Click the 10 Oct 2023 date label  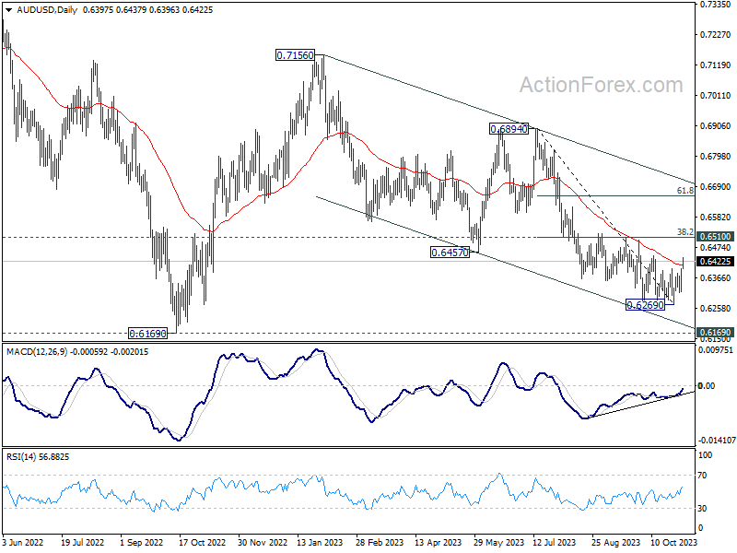(674, 543)
